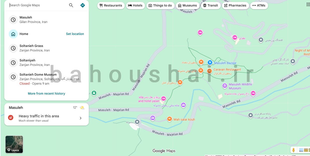Open the Layers satellite thumbnail

click(x=14, y=144)
